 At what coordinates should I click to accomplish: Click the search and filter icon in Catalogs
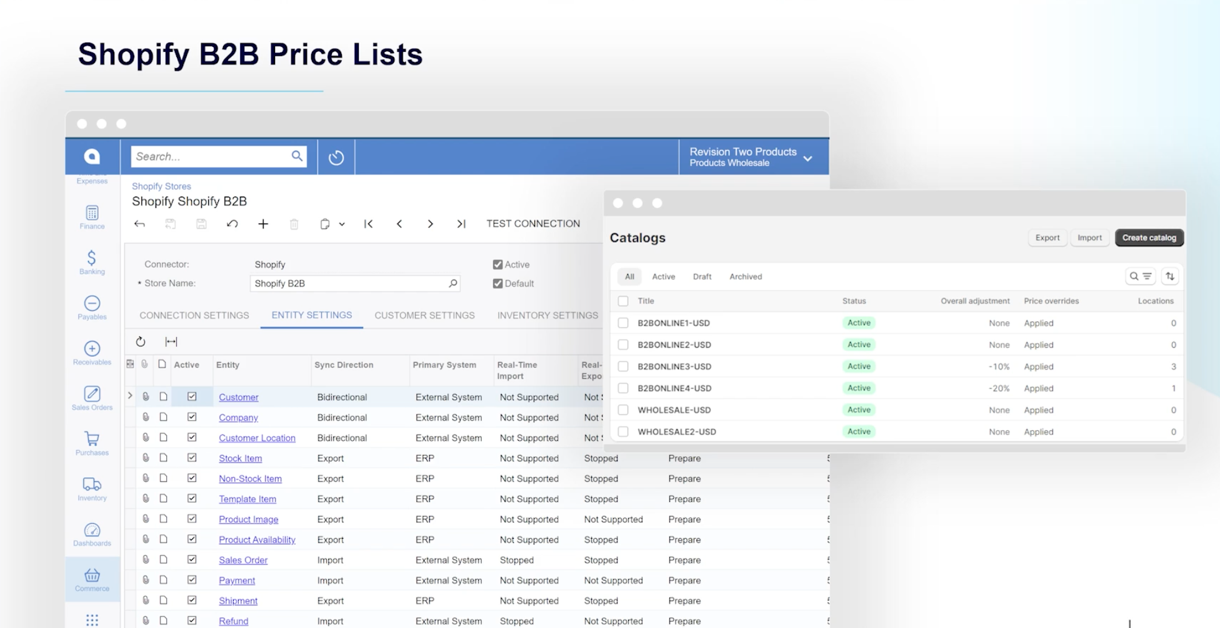[1140, 276]
